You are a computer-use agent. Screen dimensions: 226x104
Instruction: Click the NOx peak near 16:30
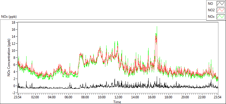click(157, 27)
